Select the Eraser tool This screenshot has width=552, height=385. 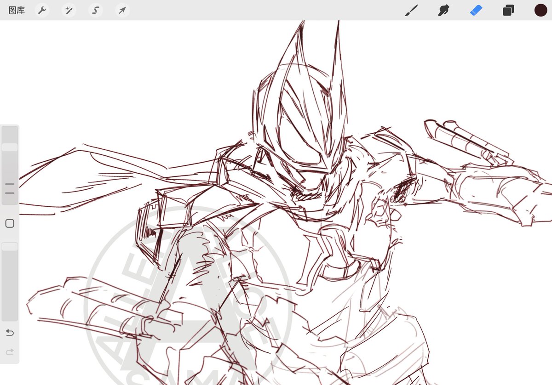pyautogui.click(x=476, y=10)
